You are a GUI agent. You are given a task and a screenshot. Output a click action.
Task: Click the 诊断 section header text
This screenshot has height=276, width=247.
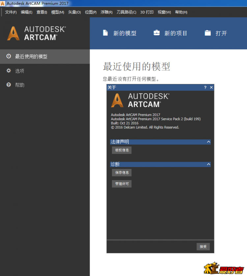(x=115, y=164)
